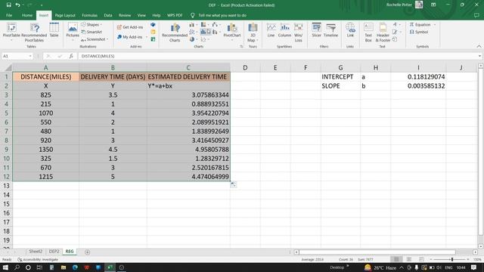The image size is (484, 272).
Task: Add a new sheet with the plus button
Action: (88, 252)
